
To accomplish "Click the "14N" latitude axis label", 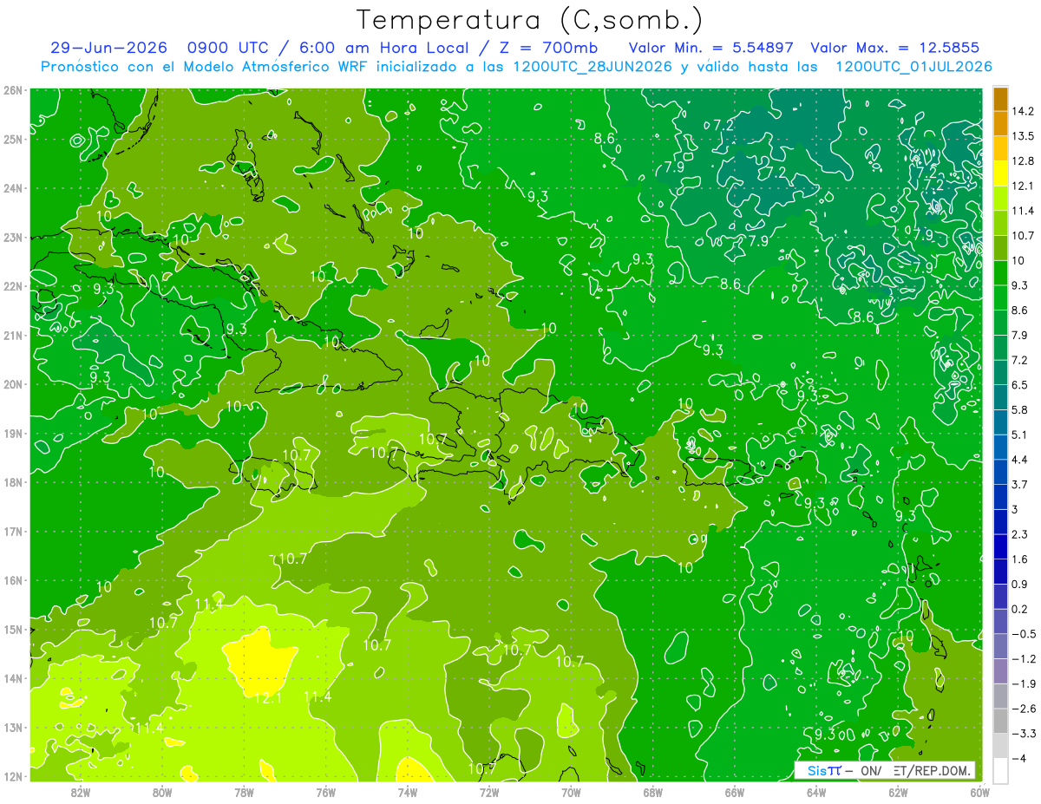I will point(13,678).
